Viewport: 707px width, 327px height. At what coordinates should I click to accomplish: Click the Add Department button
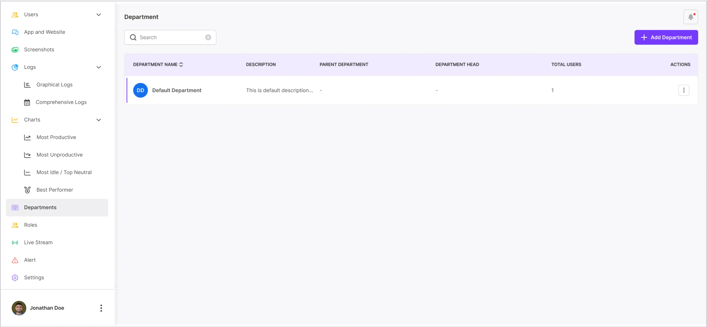click(x=666, y=37)
